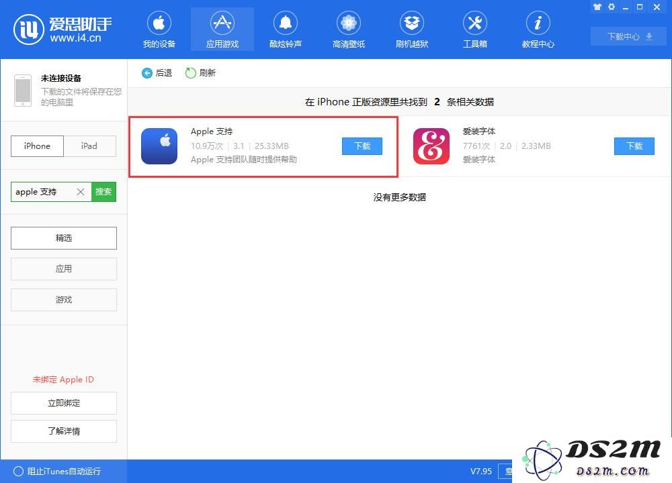Click the skin shirt icon in title bar

(597, 7)
